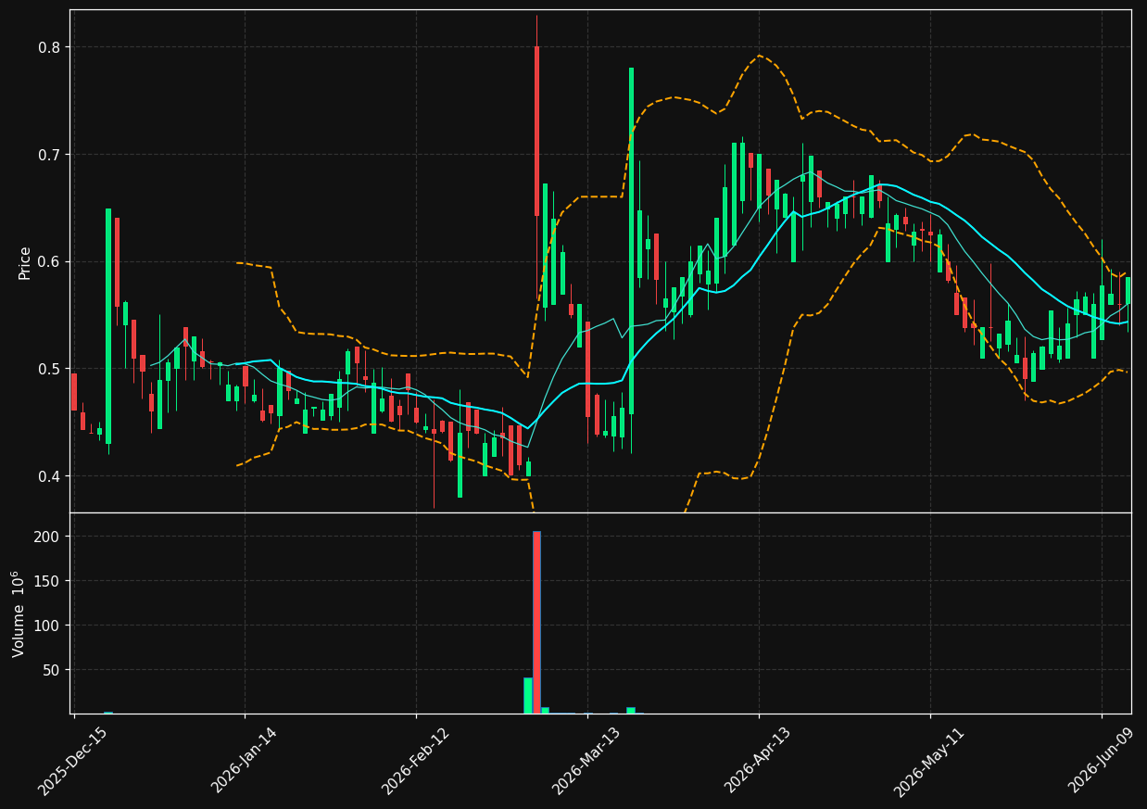Click the tall green candle reaching 0.78
This screenshot has height=809, width=1147.
coord(631,241)
